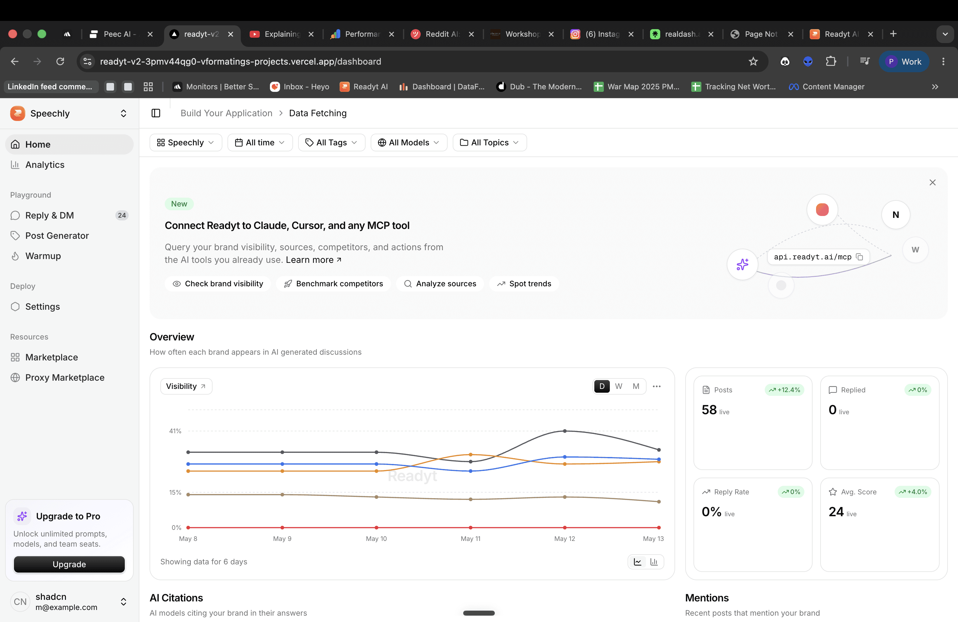Expand the shadcn account menu
Image resolution: width=958 pixels, height=622 pixels.
coord(69,602)
